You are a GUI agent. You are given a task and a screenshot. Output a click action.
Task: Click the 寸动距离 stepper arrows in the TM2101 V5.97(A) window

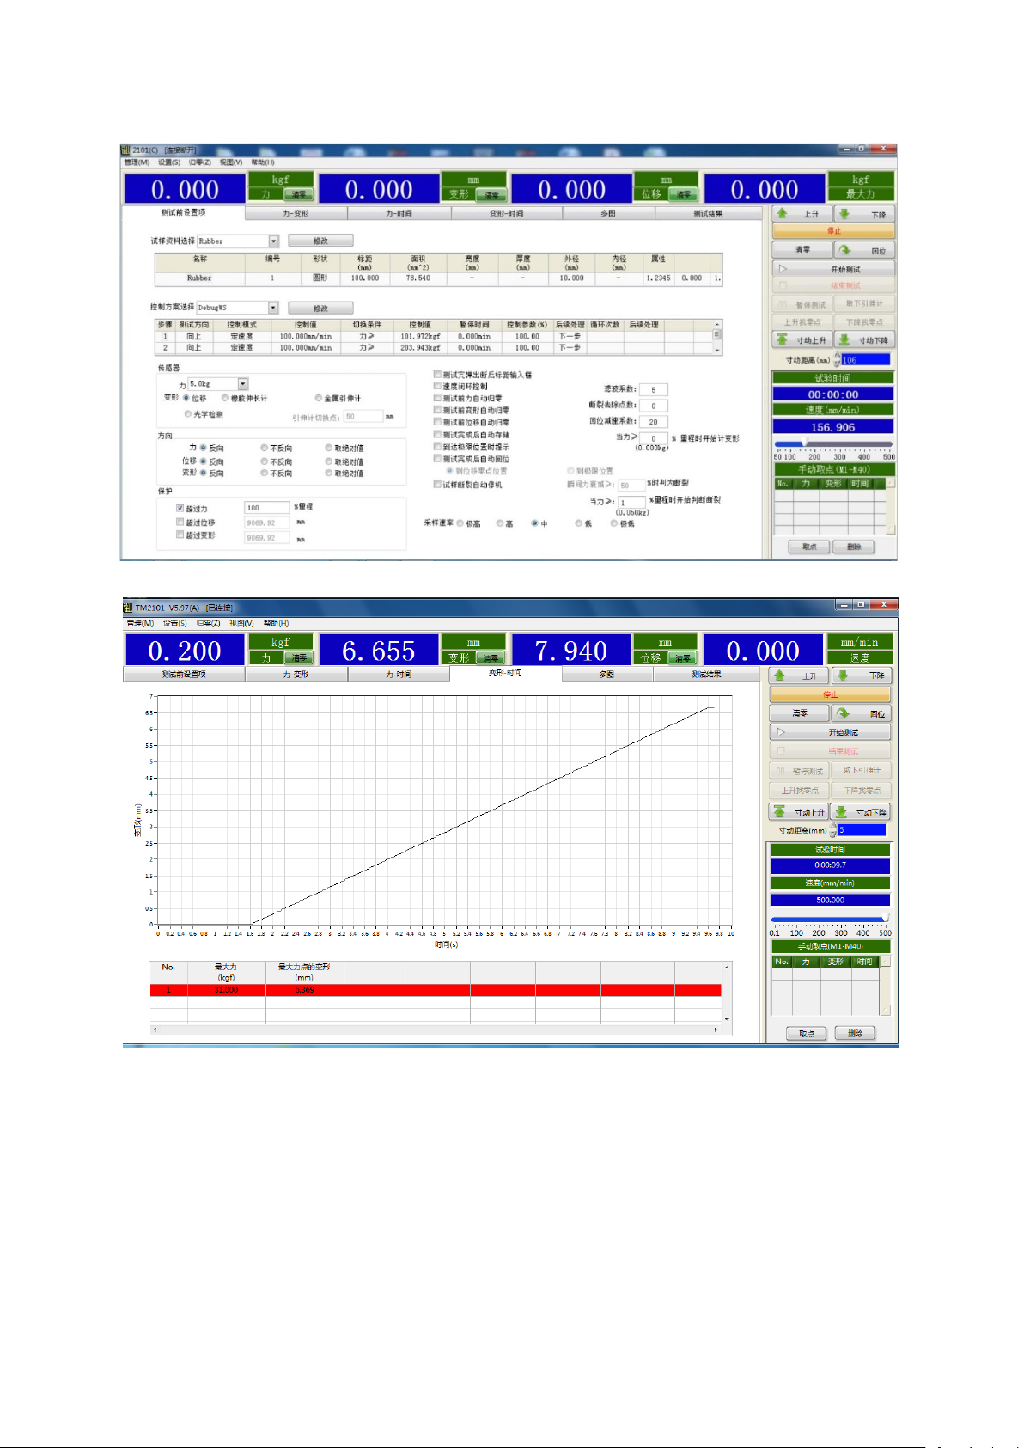[x=833, y=829]
